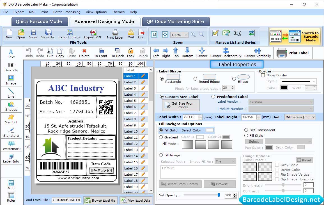Zoom in with magnifier plus icon
The width and height of the screenshot is (324, 205).
[193, 35]
